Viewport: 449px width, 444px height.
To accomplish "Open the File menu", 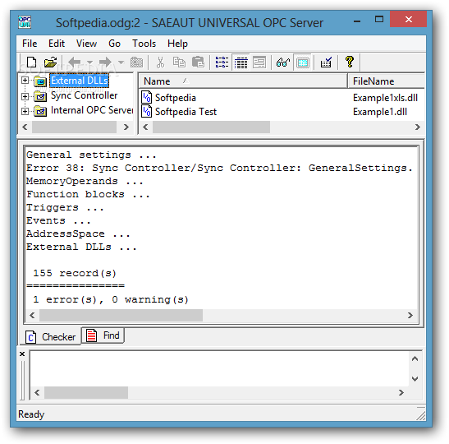I will [x=30, y=44].
